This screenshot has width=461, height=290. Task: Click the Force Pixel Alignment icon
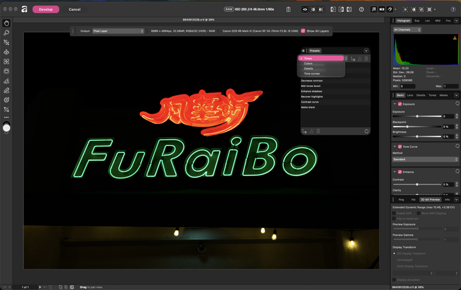pyautogui.click(x=382, y=10)
